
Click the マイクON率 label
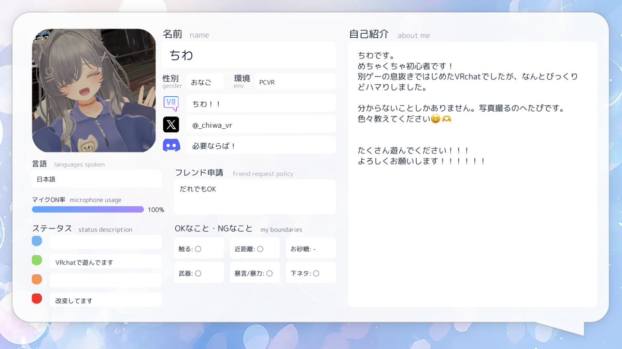[49, 200]
